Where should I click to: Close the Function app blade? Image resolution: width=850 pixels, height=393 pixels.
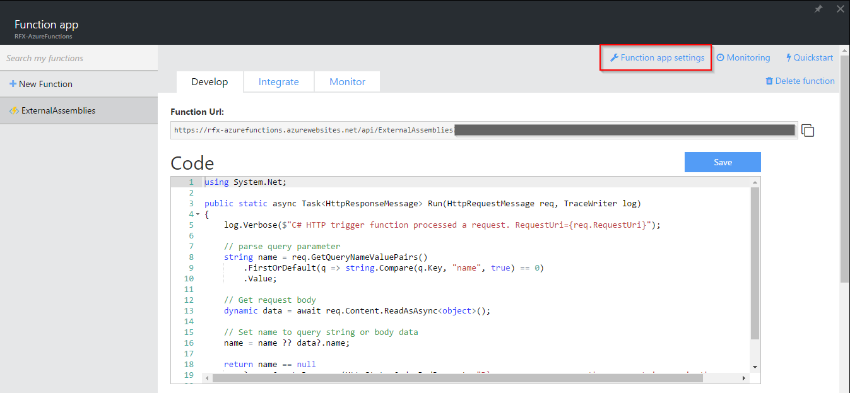click(x=840, y=9)
